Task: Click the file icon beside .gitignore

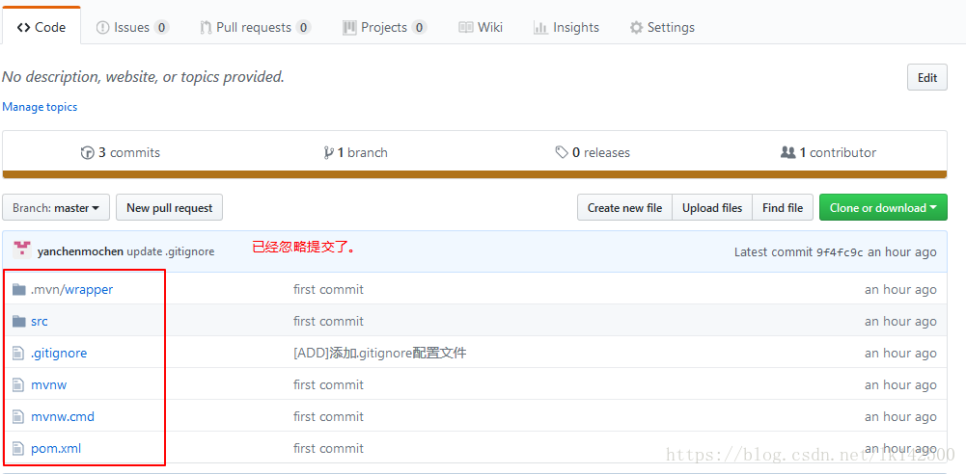Action: coord(18,353)
